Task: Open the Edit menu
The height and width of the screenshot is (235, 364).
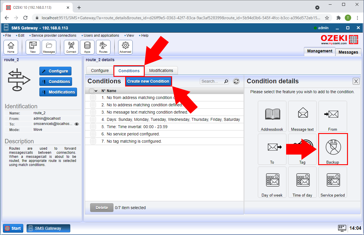Action: coord(21,36)
